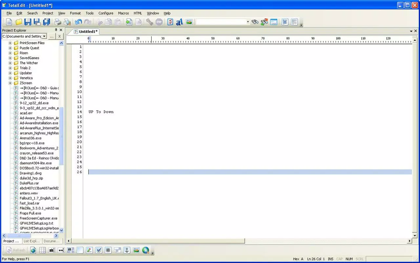Screen dimensions: 420x263
Task: Click the Save As disk icon
Action: coord(37,22)
